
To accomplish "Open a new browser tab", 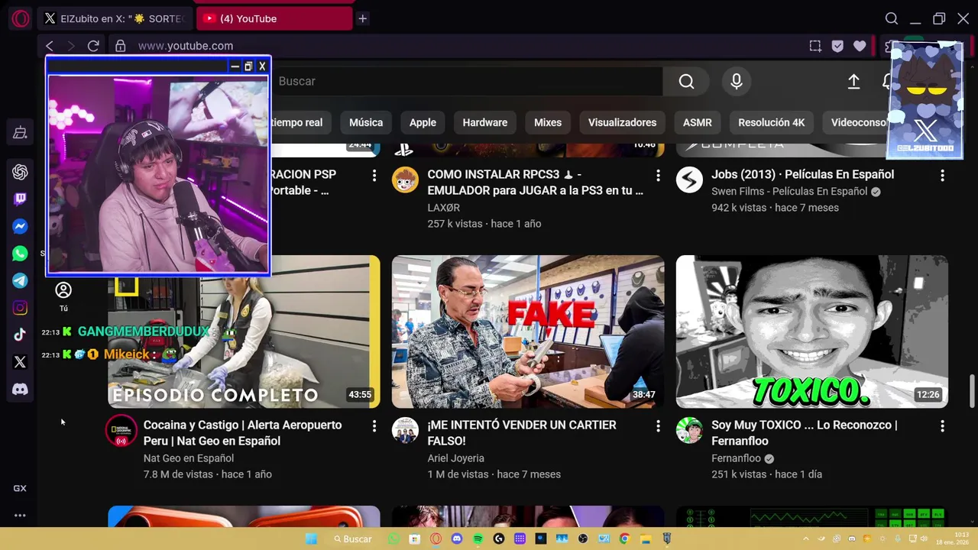I will tap(363, 18).
